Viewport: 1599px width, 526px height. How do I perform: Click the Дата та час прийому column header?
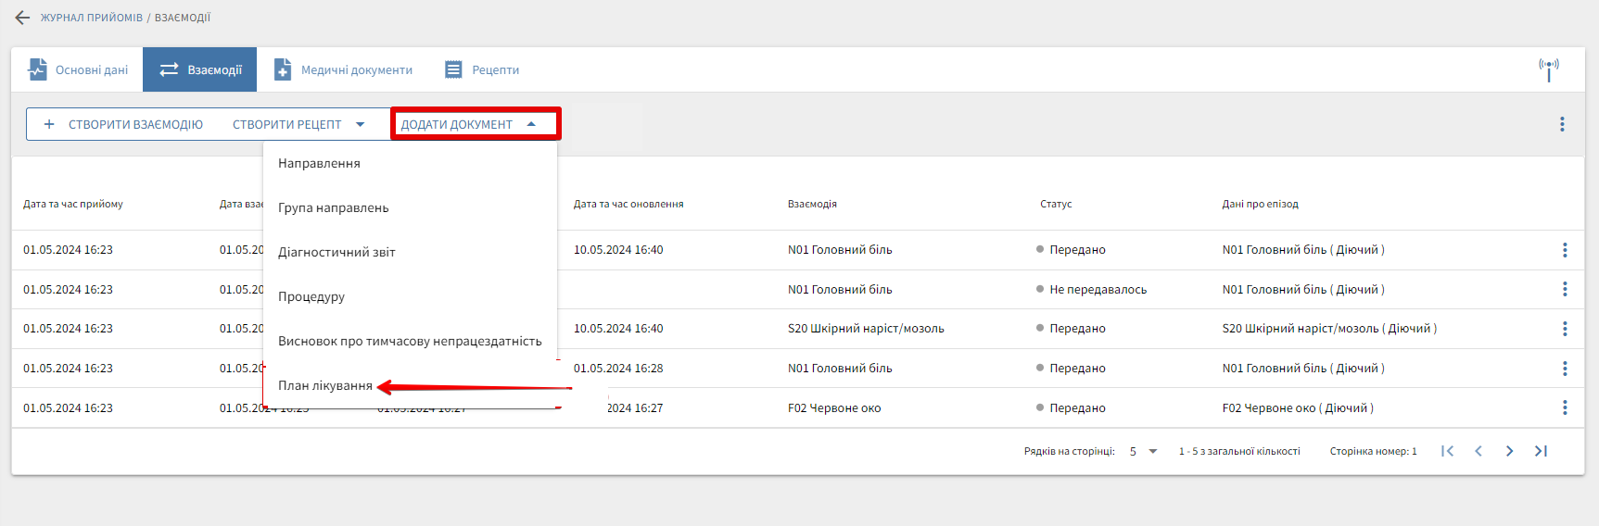click(x=73, y=204)
